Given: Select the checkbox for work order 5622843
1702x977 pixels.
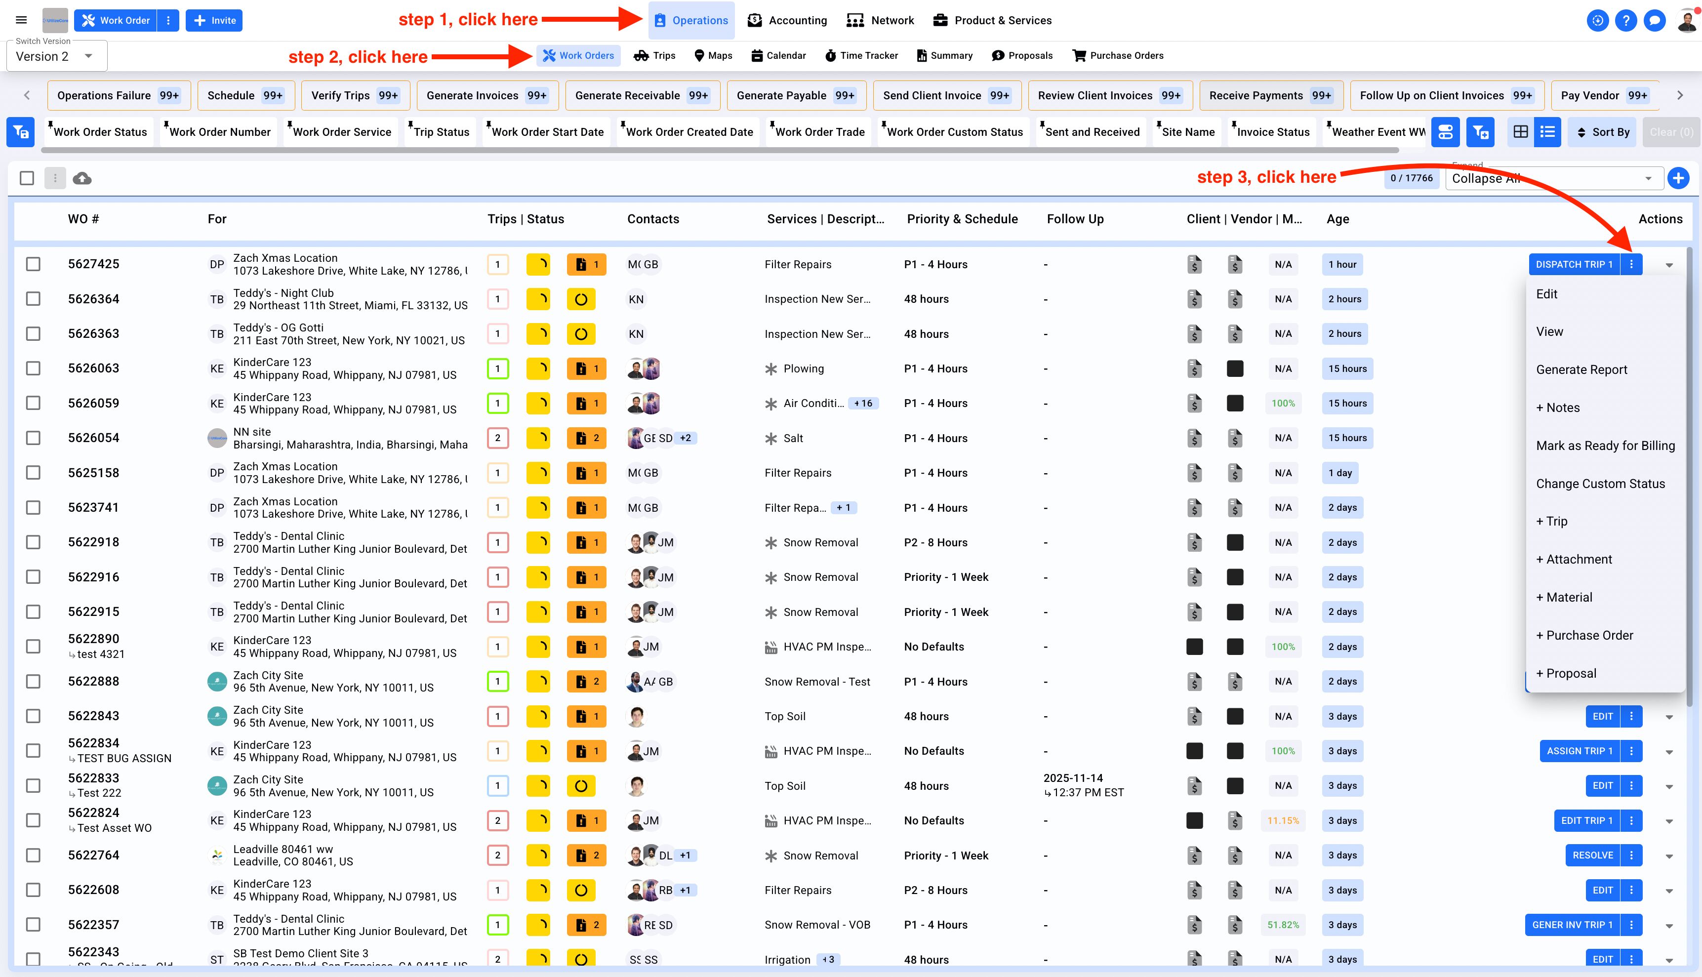Looking at the screenshot, I should point(33,716).
